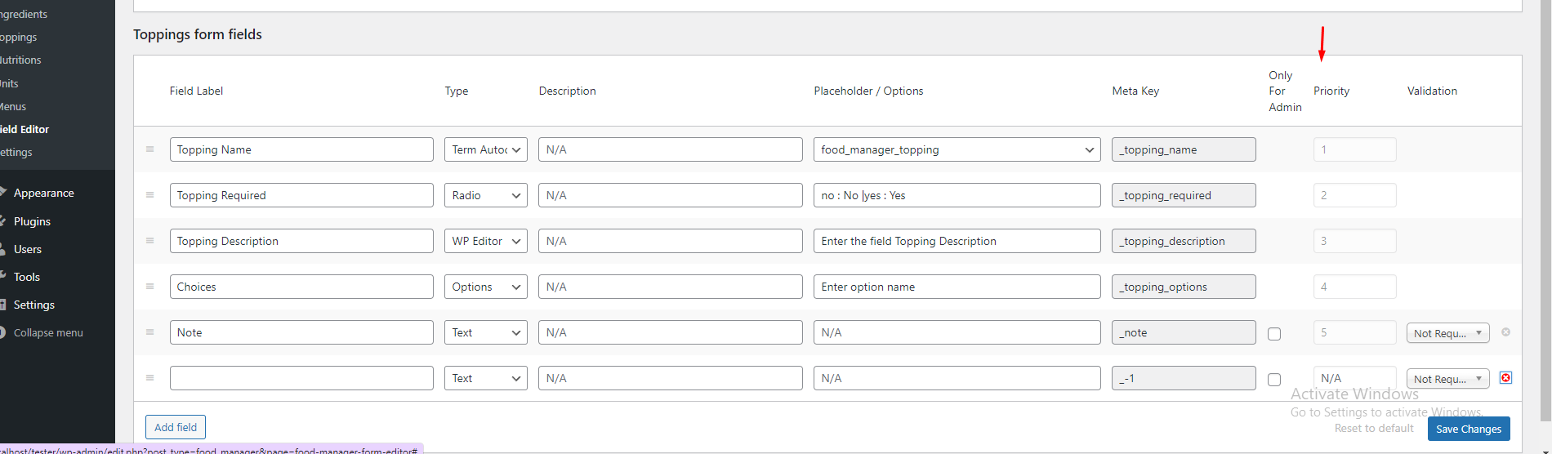Open the Radio type dropdown for Topping Required
1552x454 pixels.
click(486, 195)
